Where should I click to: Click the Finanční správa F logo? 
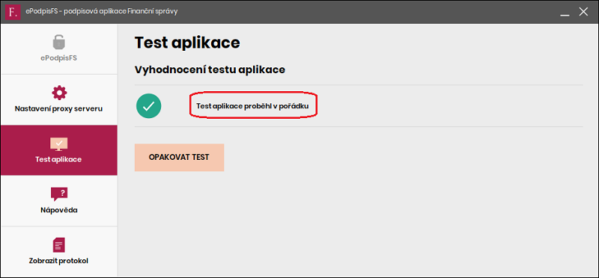pos(13,12)
